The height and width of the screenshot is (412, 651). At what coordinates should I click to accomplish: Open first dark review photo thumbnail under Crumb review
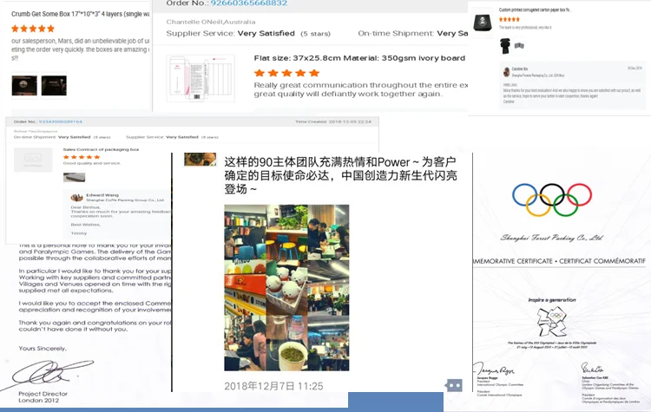[x=23, y=86]
